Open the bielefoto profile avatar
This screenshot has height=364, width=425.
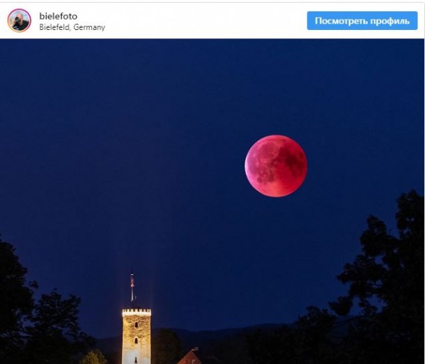[x=20, y=21]
